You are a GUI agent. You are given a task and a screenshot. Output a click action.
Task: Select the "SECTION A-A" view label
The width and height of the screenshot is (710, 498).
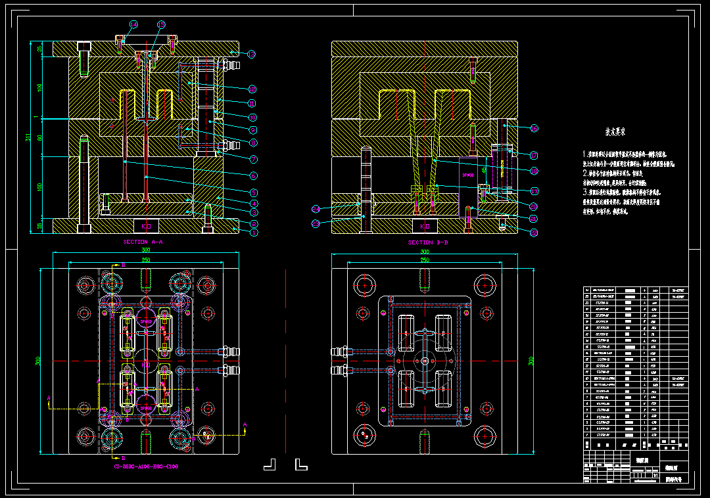pyautogui.click(x=143, y=242)
